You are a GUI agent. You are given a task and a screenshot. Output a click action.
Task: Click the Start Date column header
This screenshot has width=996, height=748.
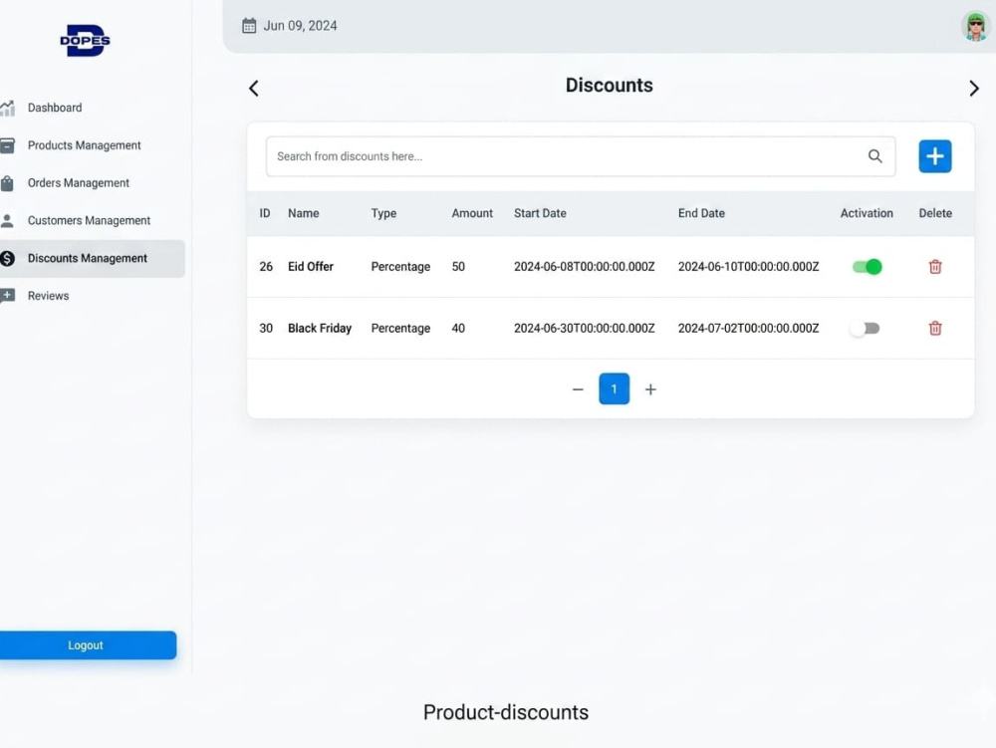540,213
